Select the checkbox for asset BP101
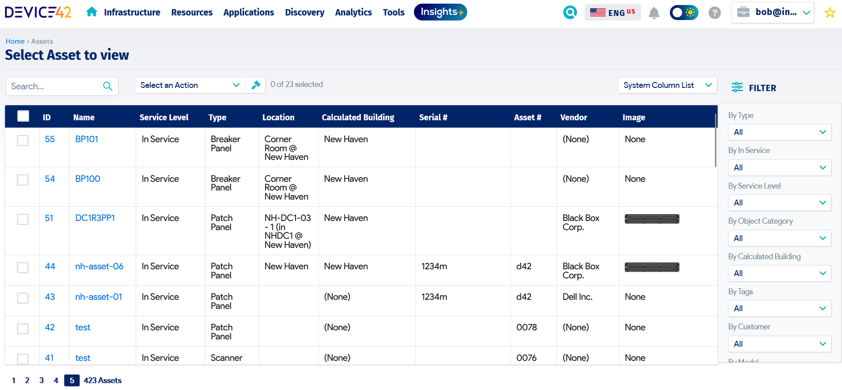Screen dimensions: 842x390 [23, 140]
